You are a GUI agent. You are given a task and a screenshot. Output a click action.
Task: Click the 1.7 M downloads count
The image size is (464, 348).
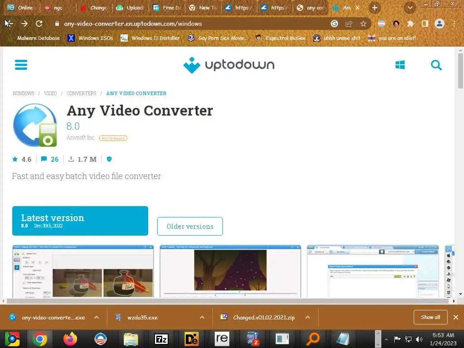coord(82,159)
